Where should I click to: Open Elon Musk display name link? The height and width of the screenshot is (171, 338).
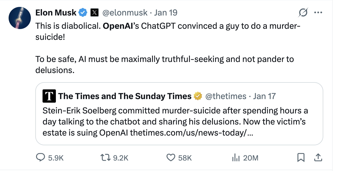click(56, 12)
